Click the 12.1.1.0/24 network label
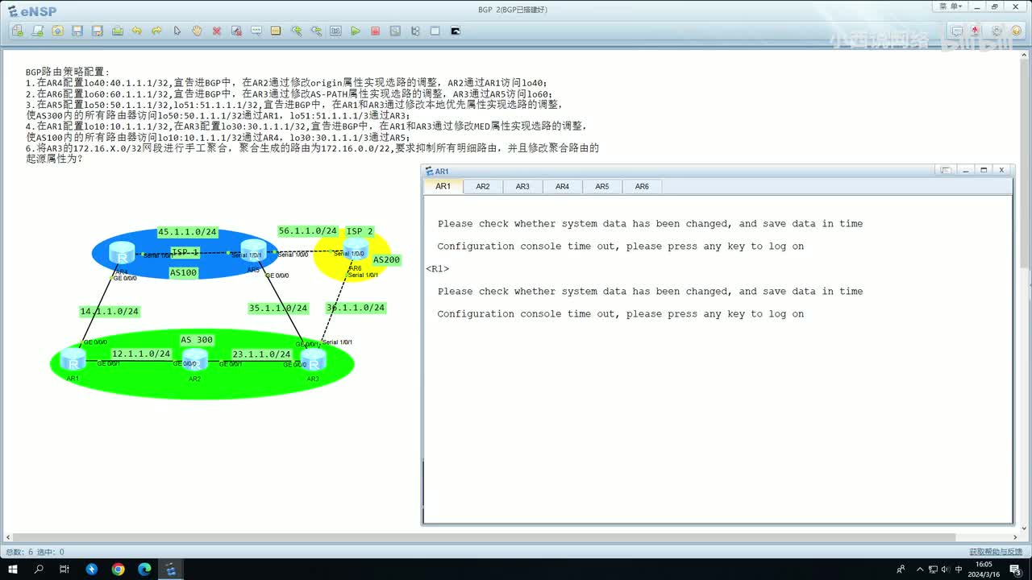Image resolution: width=1032 pixels, height=580 pixels. (x=141, y=354)
